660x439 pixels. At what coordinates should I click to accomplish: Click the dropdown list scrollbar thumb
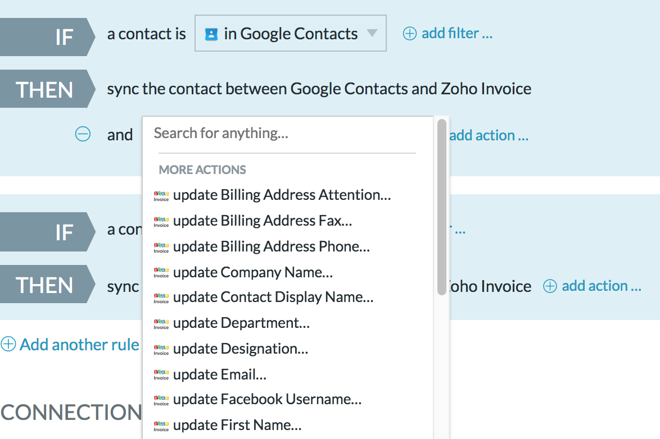(441, 207)
